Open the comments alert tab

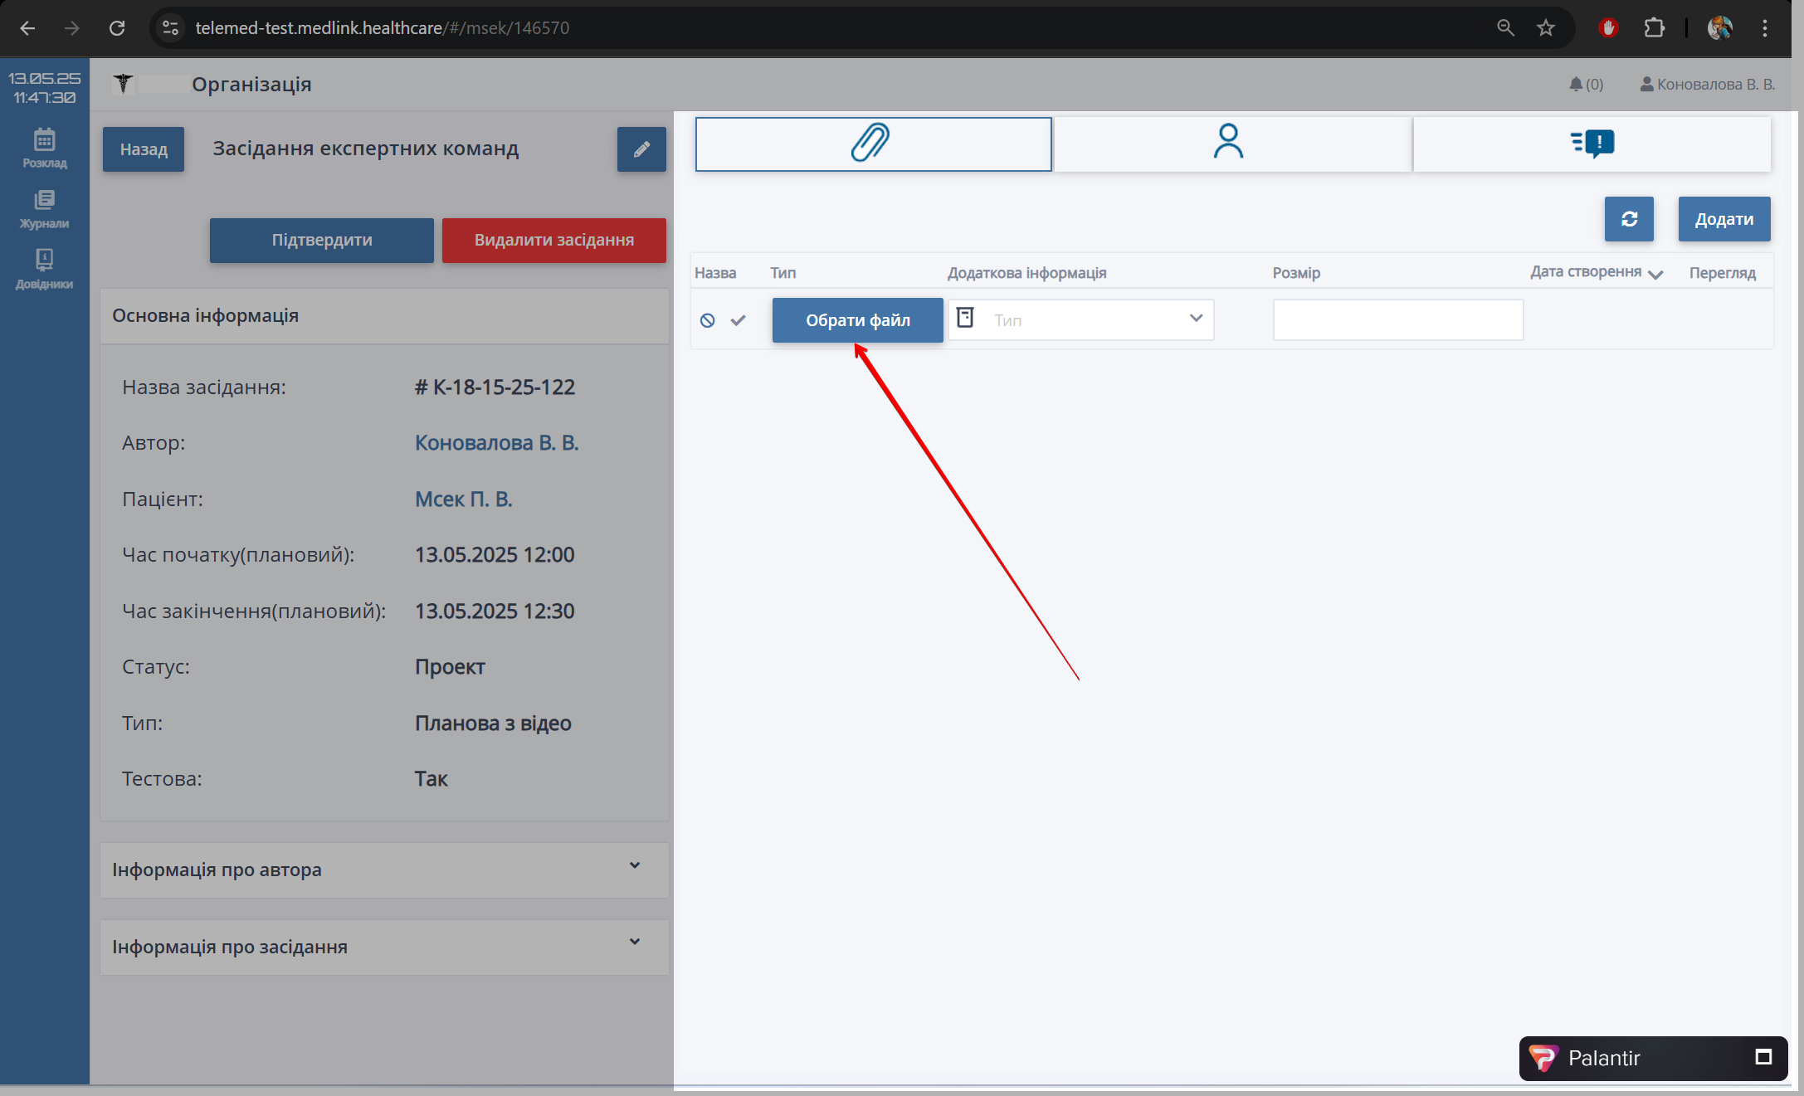[1592, 144]
